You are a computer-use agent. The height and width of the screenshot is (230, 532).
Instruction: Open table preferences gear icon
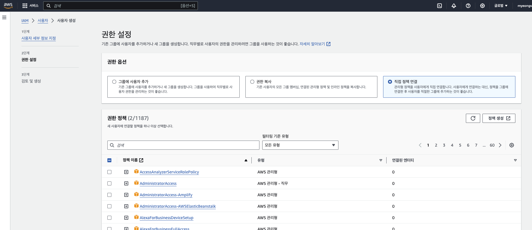point(512,145)
